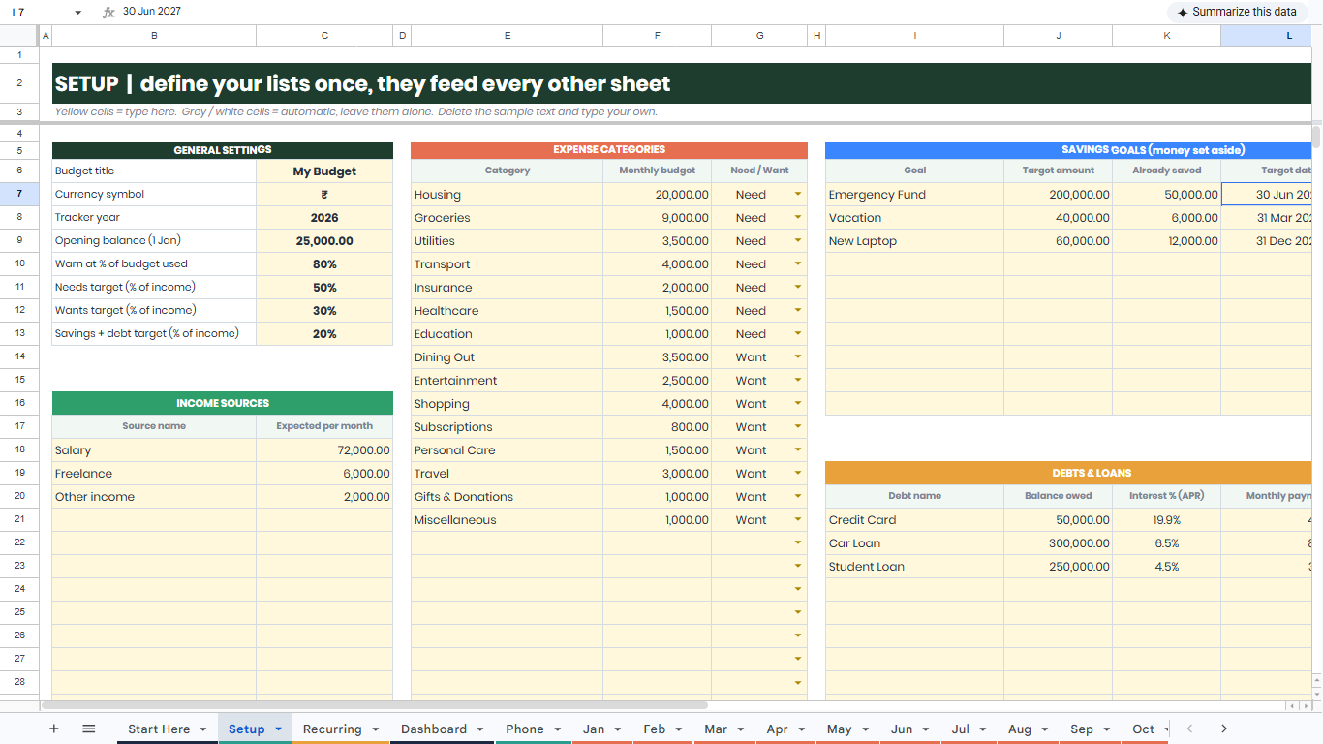The image size is (1323, 744).
Task: Open the all sheets list icon
Action: tap(89, 728)
